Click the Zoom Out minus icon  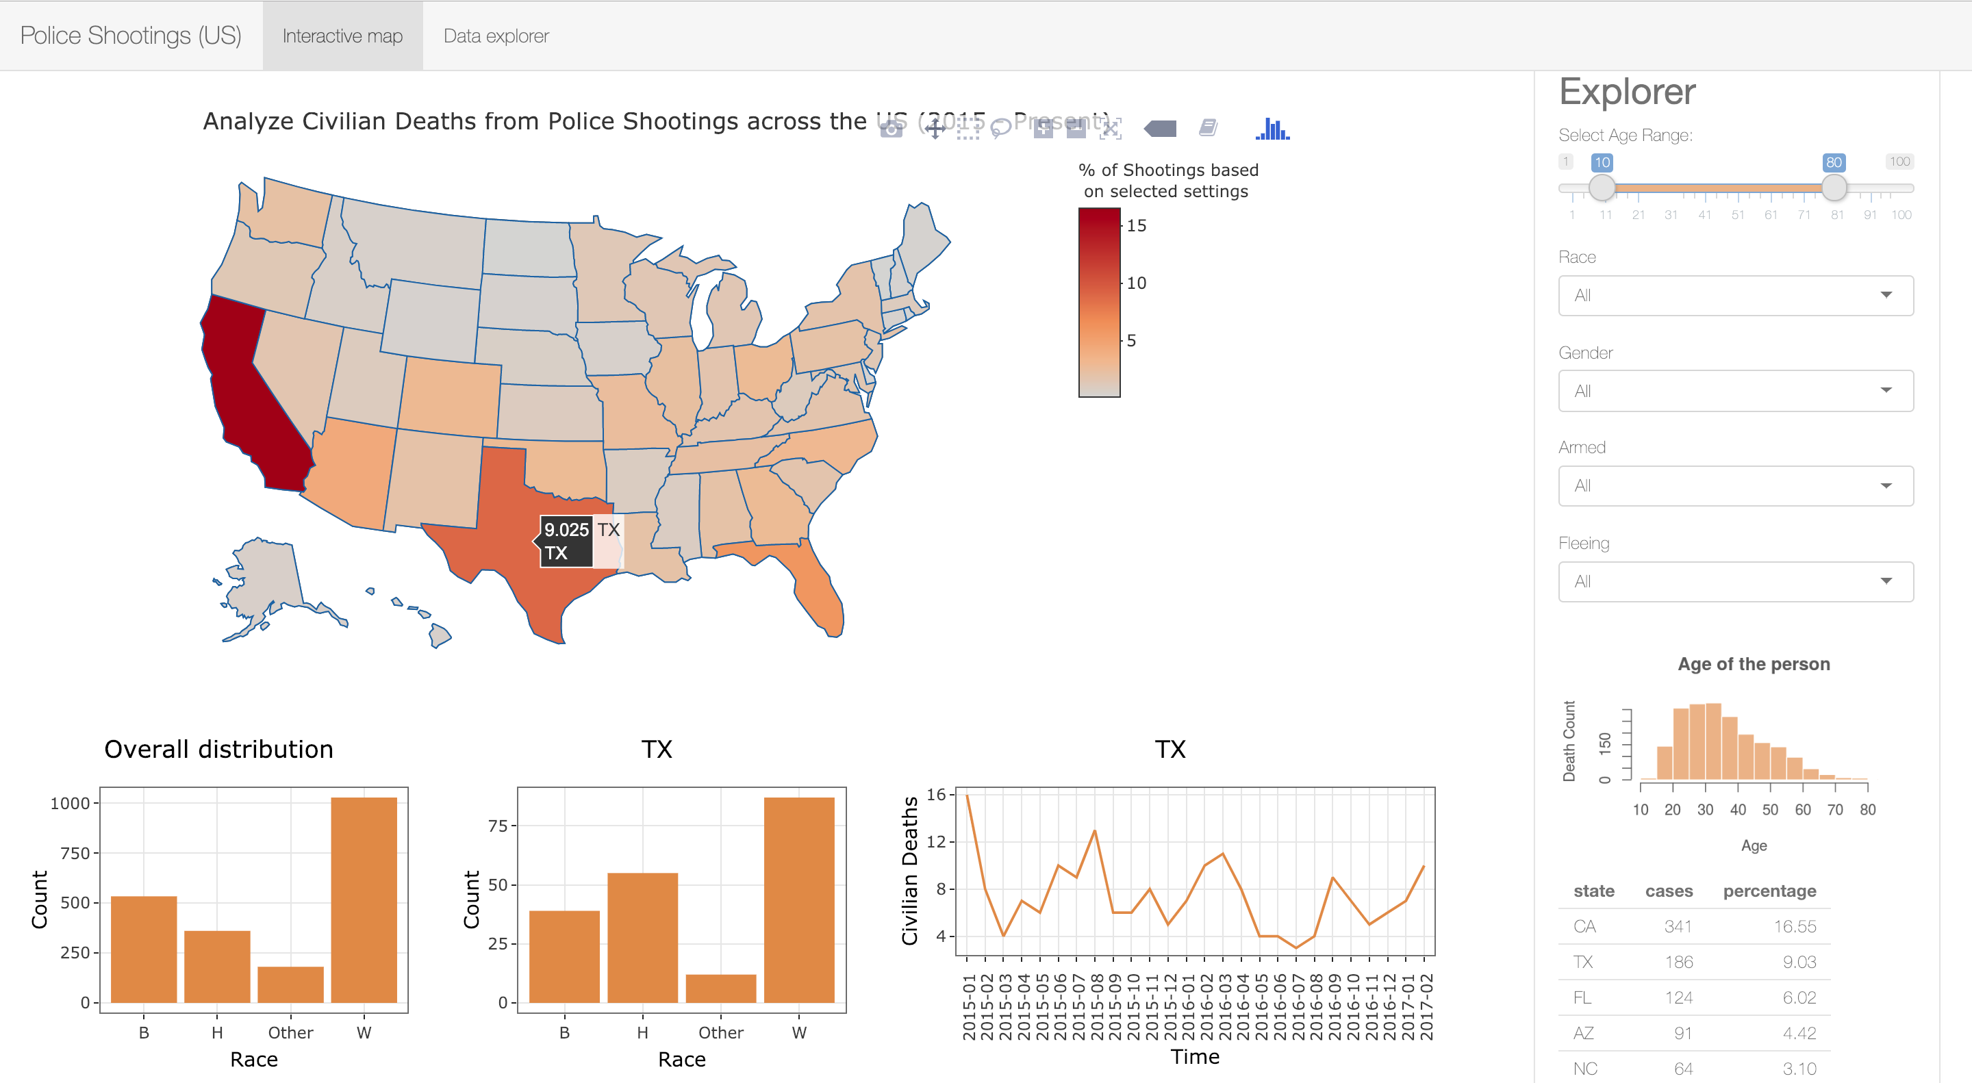point(1076,129)
